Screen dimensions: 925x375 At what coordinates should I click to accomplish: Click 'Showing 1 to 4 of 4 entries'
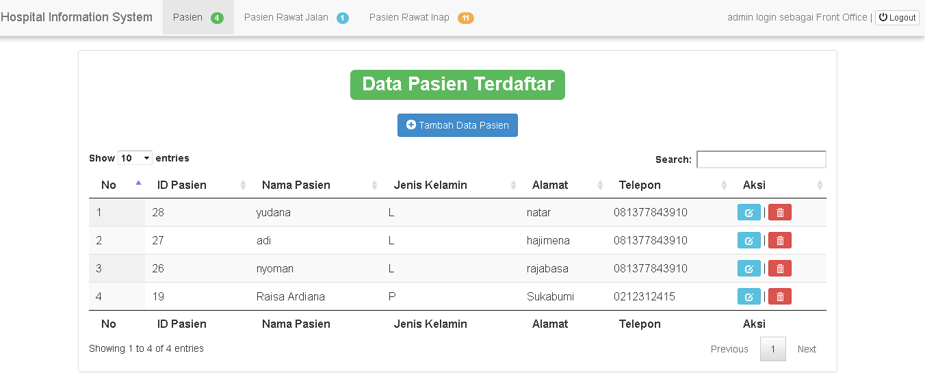146,348
